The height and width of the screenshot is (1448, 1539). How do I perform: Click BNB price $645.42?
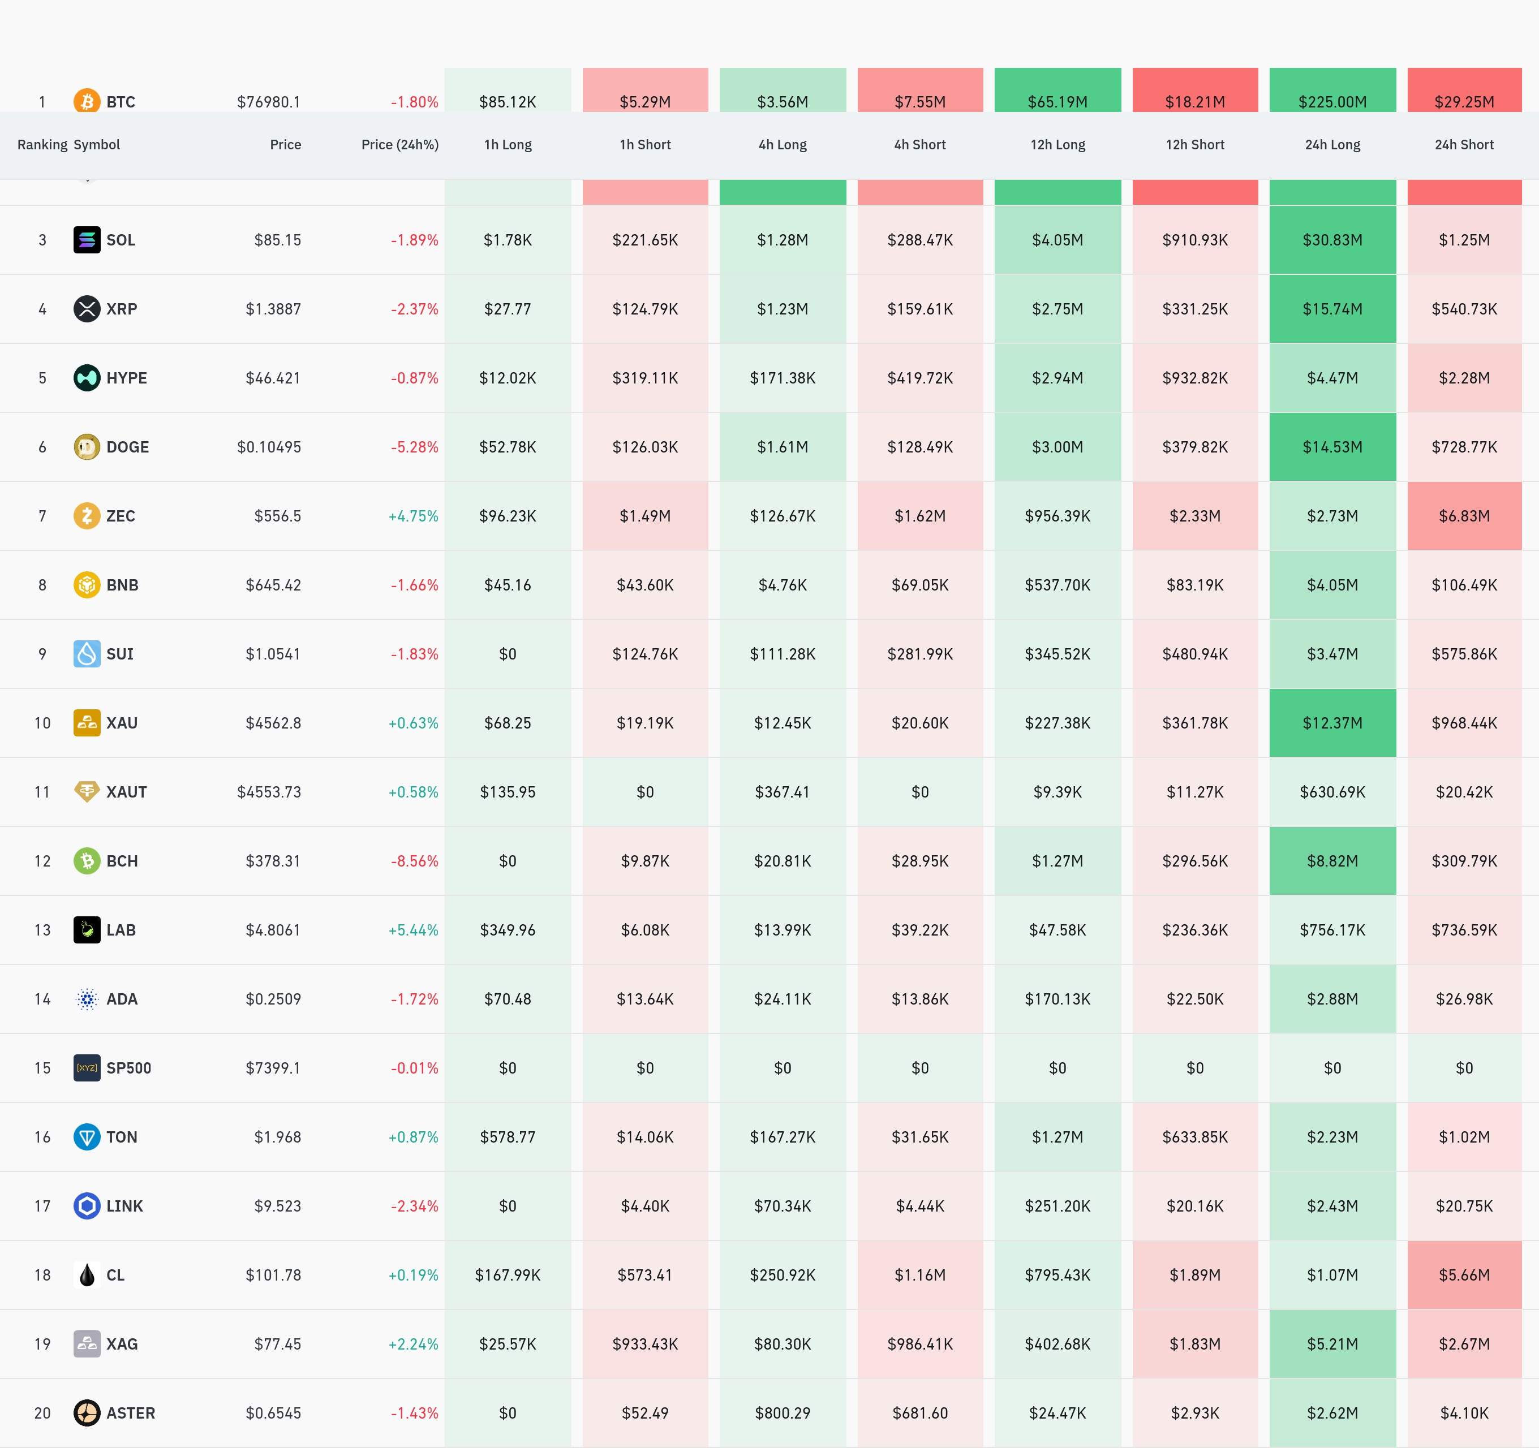click(273, 585)
